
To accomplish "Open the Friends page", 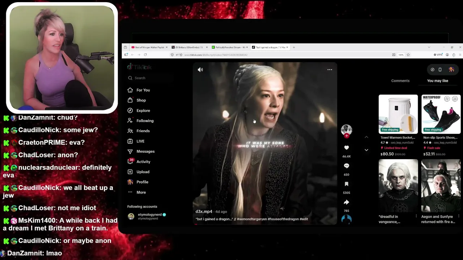I will [x=139, y=131].
